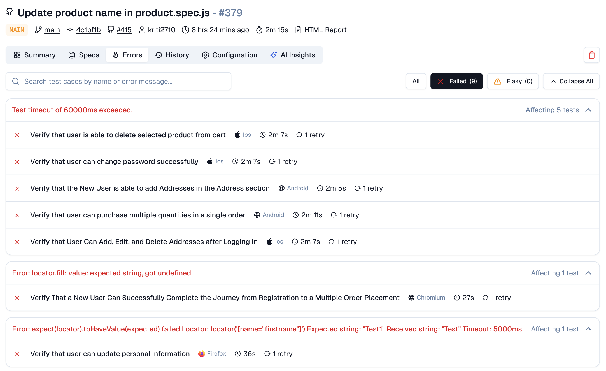Click the Firefox browser icon

(201, 354)
